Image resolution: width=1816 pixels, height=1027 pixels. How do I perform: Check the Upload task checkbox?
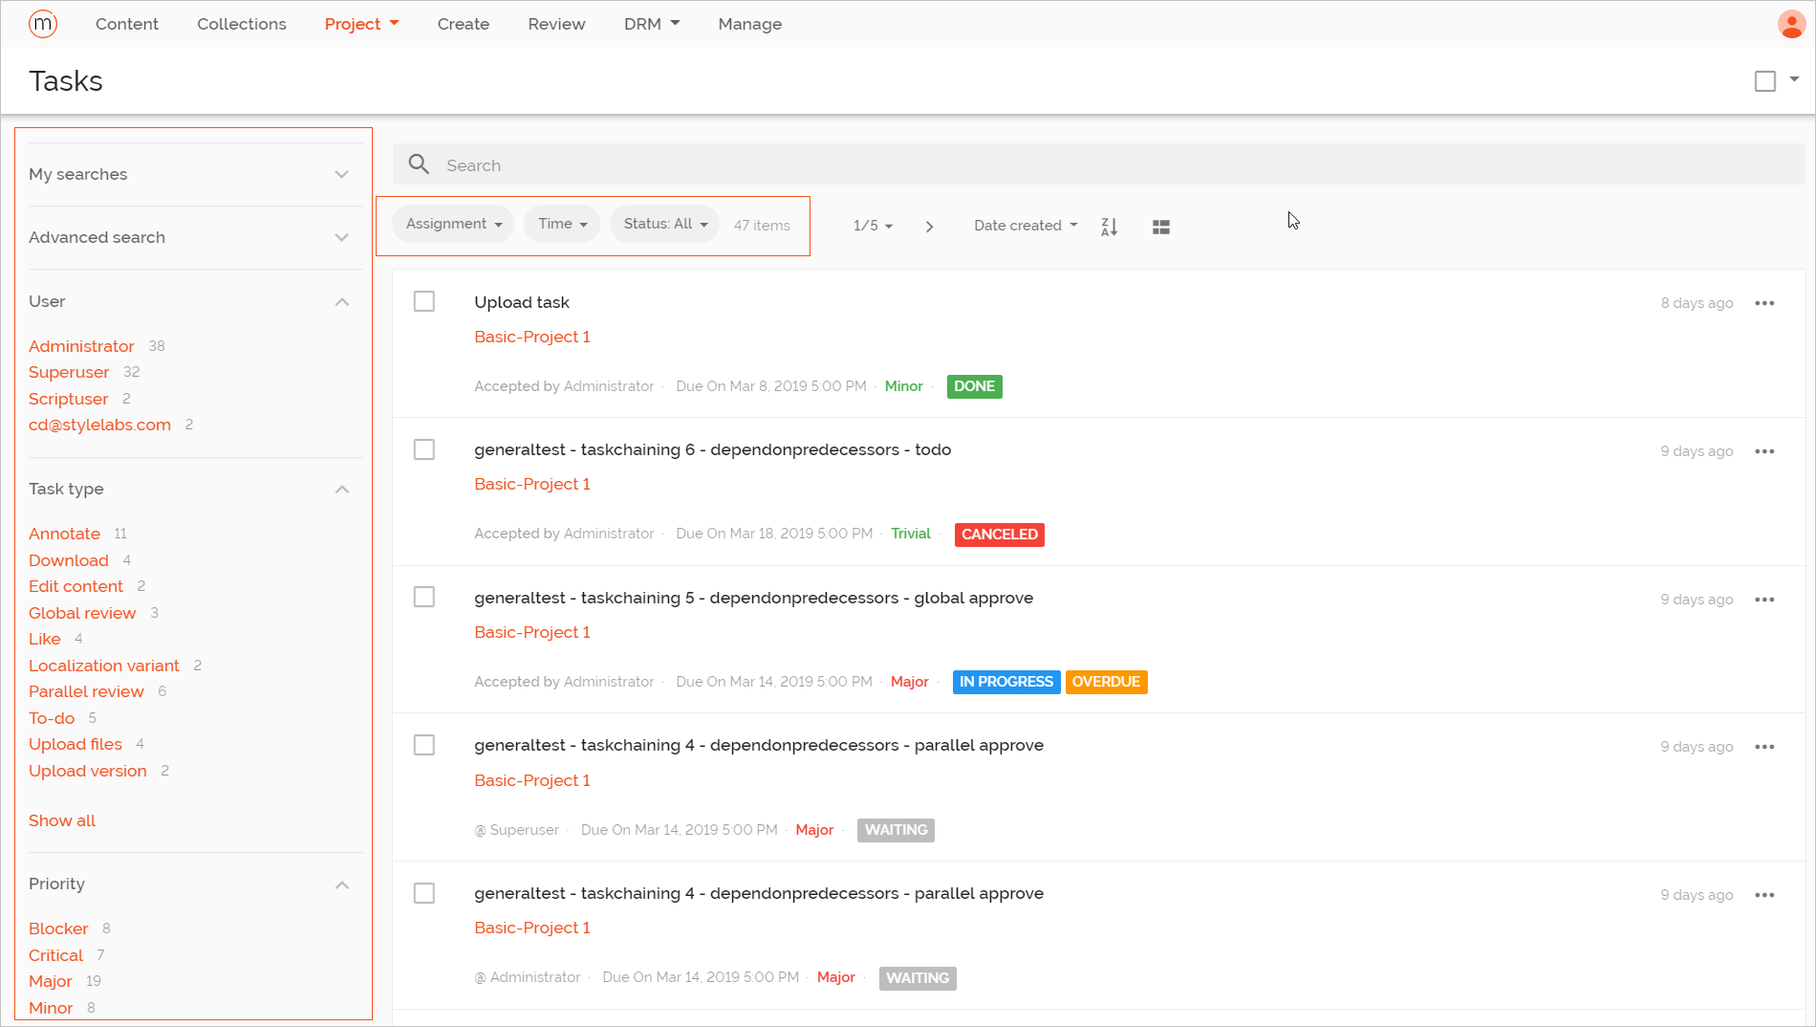[x=423, y=300]
